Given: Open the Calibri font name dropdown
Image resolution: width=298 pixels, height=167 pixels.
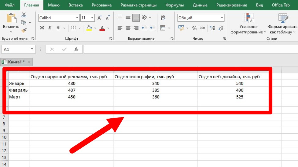Looking at the screenshot, I should coord(77,18).
